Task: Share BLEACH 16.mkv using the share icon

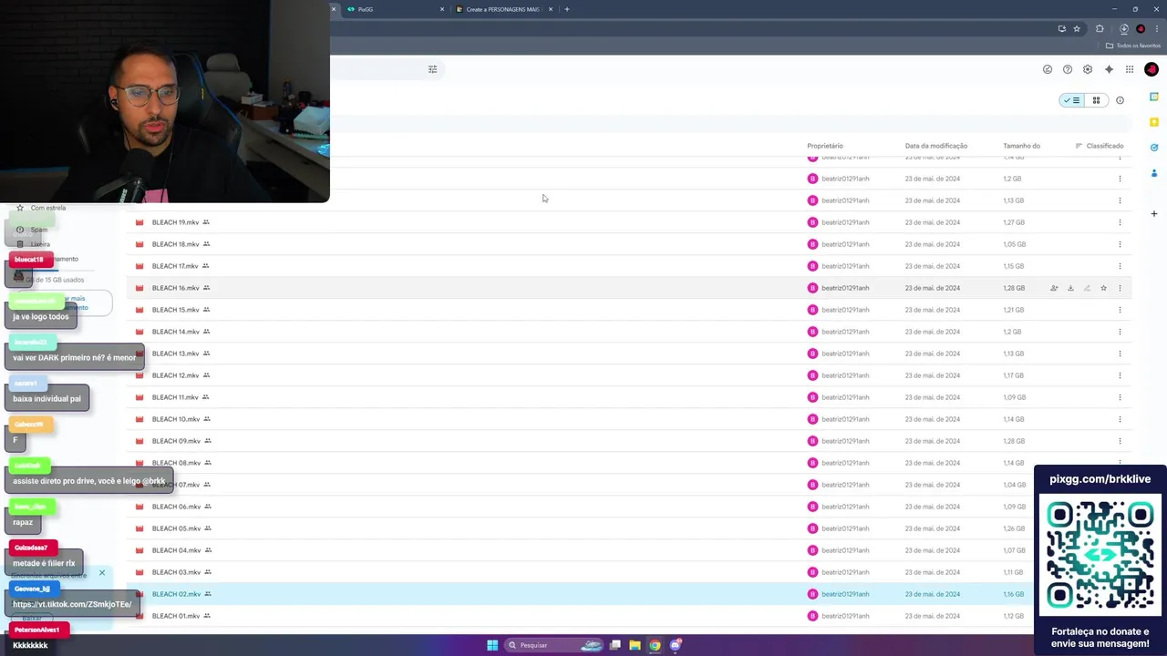Action: [x=1054, y=288]
